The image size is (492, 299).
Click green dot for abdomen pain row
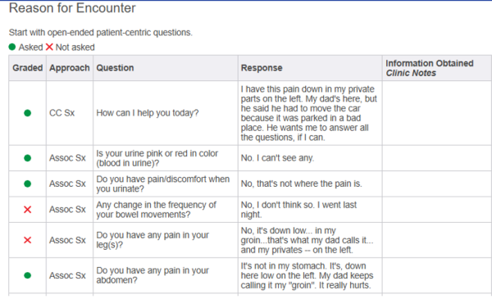pyautogui.click(x=28, y=275)
